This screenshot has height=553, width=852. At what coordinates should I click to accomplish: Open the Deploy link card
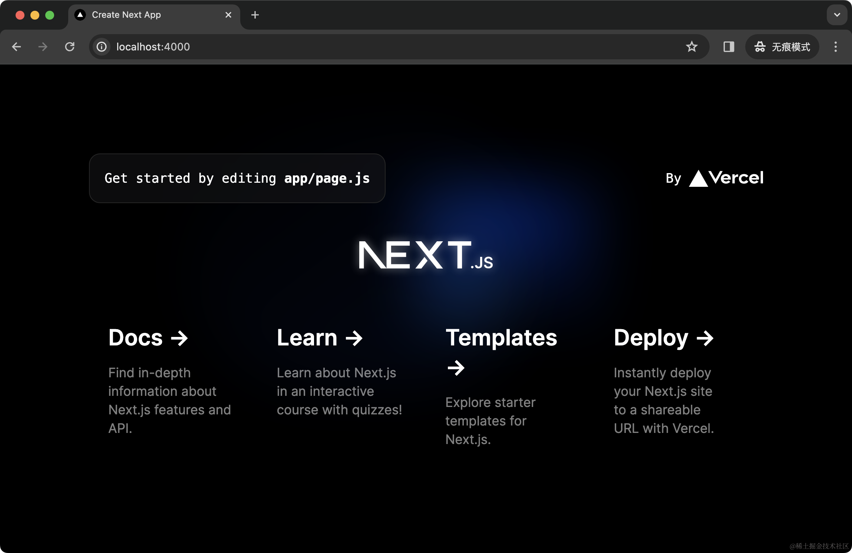[664, 338]
